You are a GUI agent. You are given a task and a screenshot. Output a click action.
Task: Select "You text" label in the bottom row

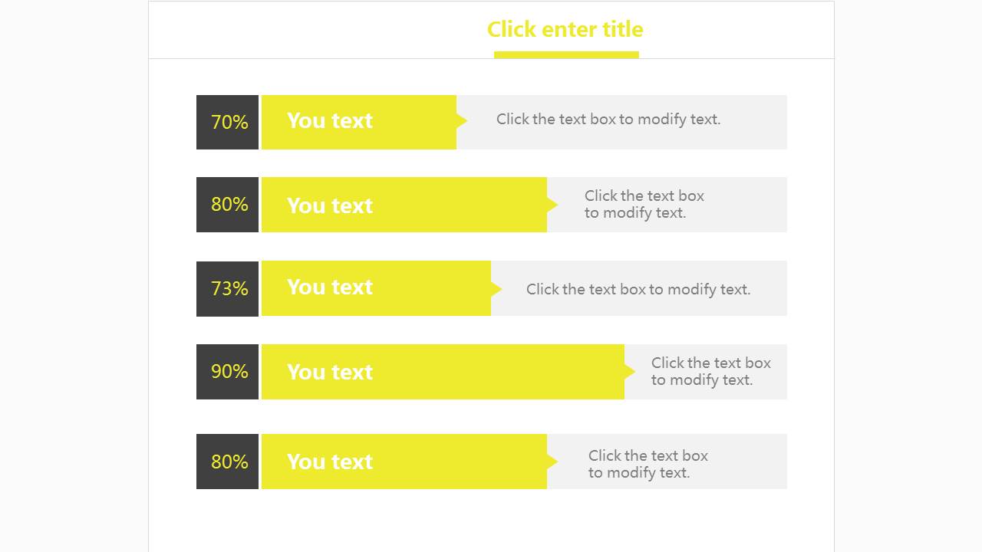point(330,462)
